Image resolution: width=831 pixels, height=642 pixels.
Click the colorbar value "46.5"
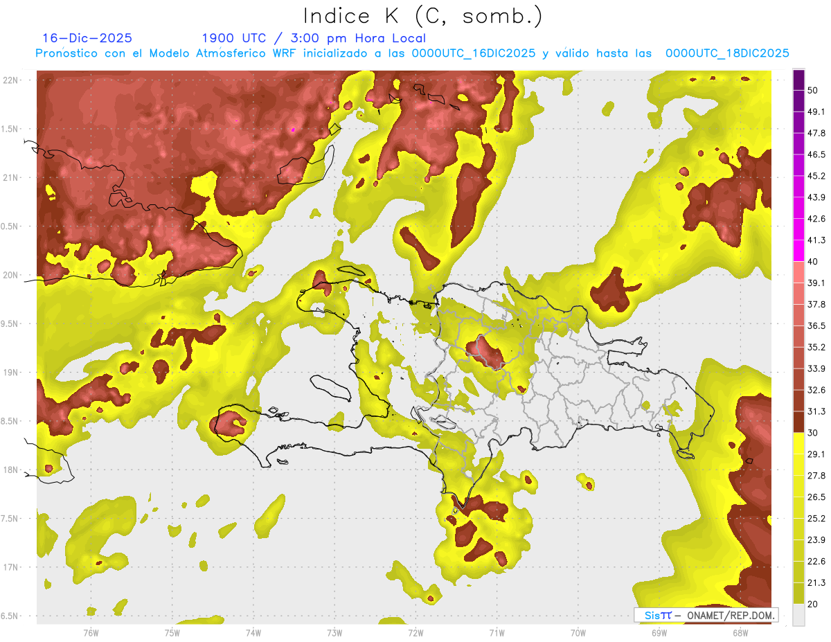[x=816, y=154]
